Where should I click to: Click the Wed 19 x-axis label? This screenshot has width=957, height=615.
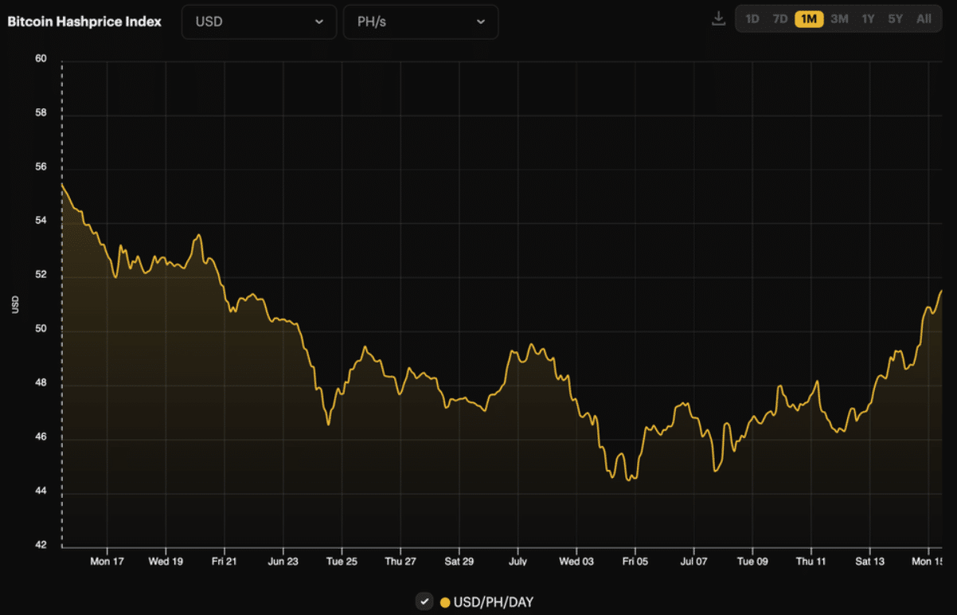click(166, 561)
